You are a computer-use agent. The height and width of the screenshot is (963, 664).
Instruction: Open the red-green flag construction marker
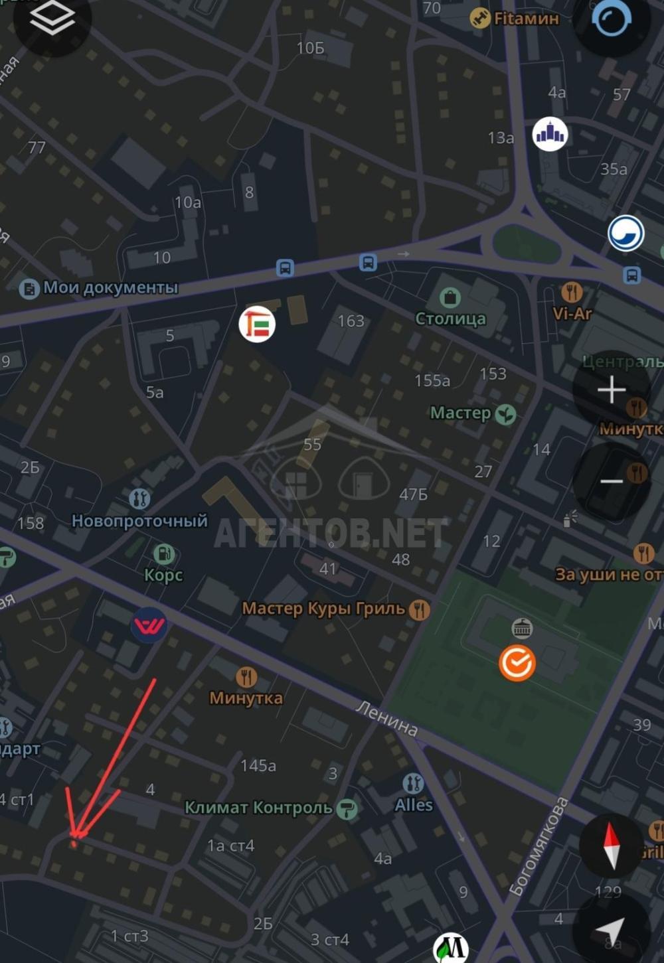(x=257, y=324)
